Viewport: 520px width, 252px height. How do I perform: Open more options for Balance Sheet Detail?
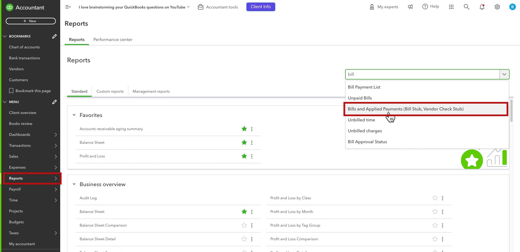point(252,239)
